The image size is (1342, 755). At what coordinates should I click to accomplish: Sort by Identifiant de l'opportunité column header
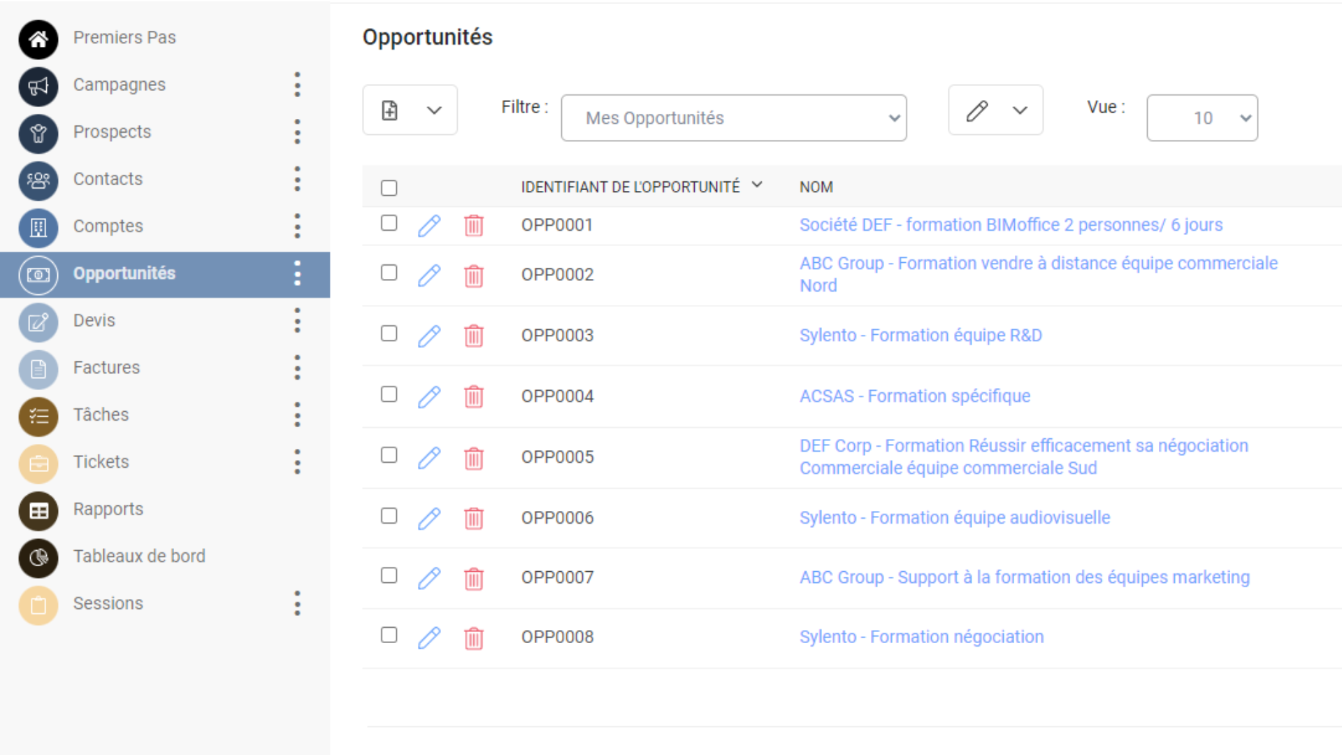[630, 187]
